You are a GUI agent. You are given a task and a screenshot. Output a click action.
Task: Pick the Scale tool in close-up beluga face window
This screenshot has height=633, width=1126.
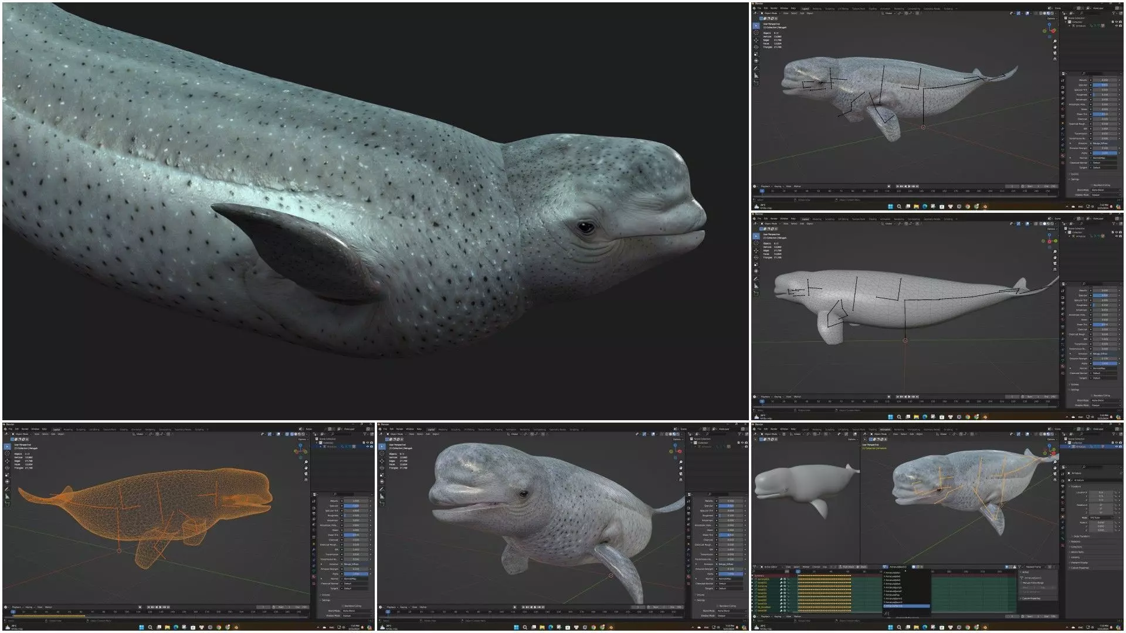coord(382,475)
